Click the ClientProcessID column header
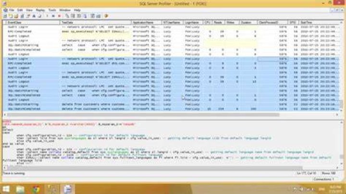 (x=272, y=23)
